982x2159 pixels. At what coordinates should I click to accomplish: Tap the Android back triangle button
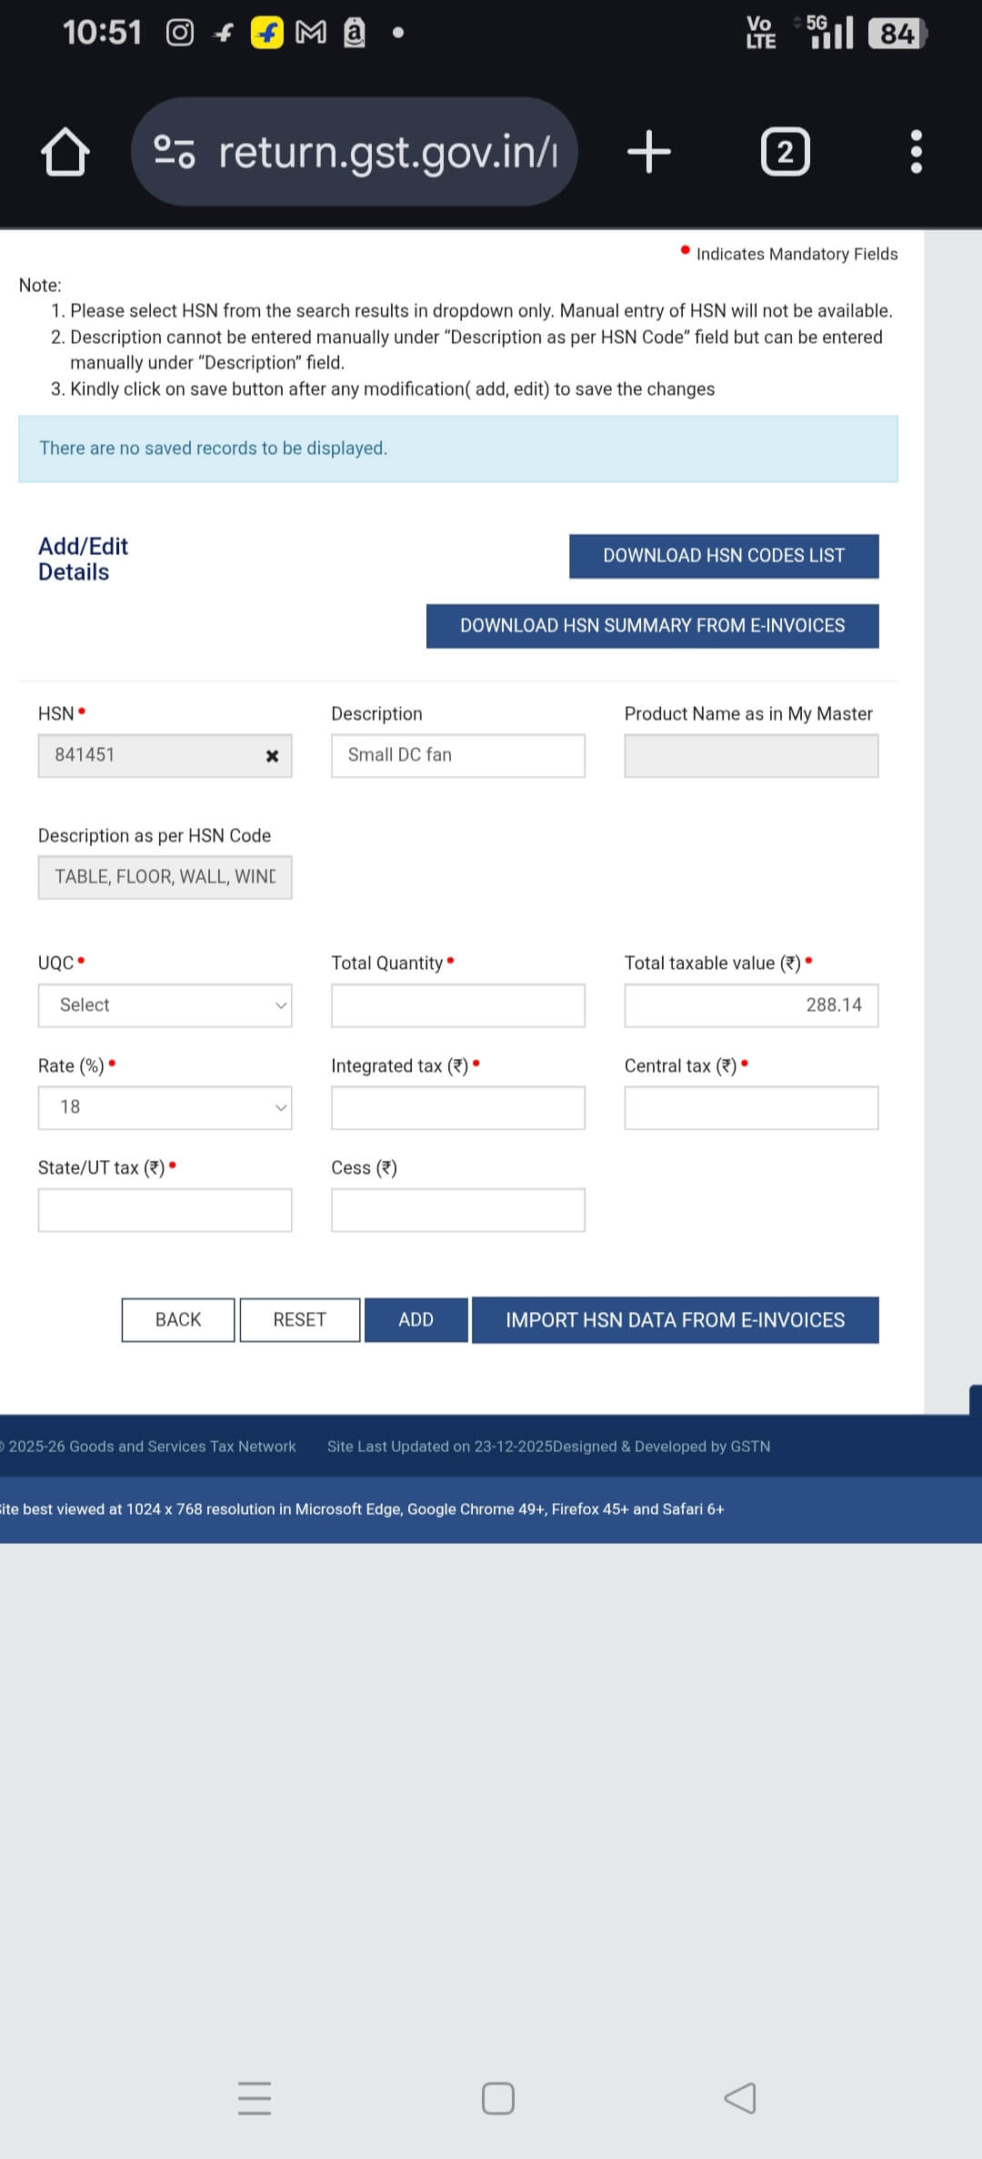(740, 2098)
